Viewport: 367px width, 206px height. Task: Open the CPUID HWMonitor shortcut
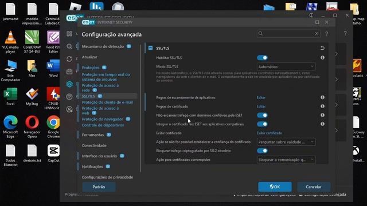[53, 98]
